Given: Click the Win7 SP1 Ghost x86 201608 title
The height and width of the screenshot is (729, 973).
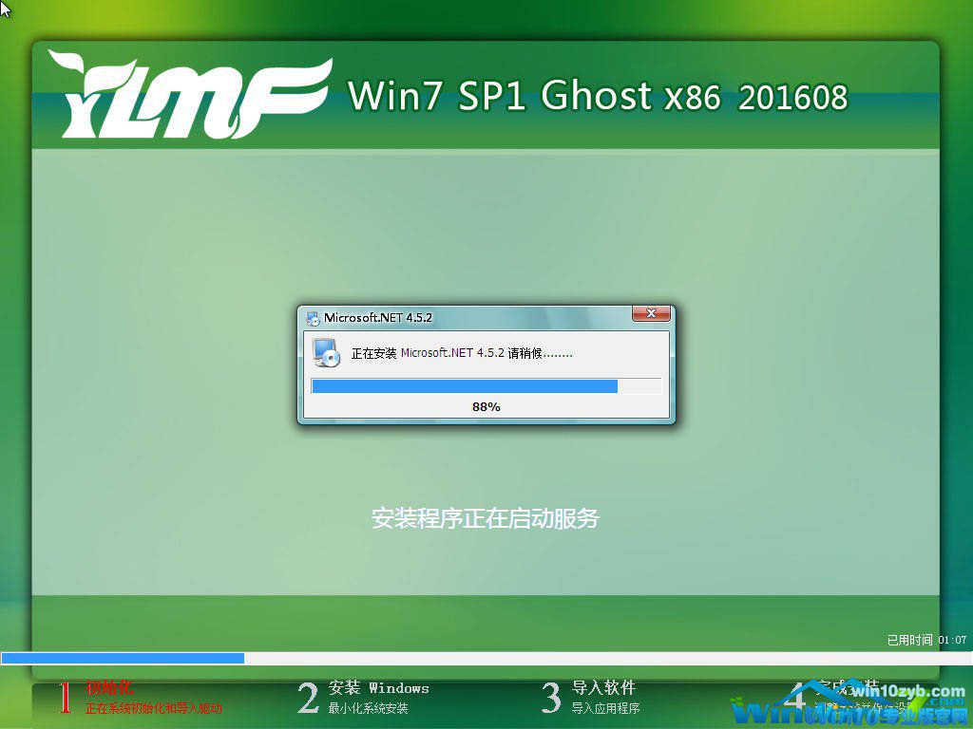Looking at the screenshot, I should coord(598,97).
